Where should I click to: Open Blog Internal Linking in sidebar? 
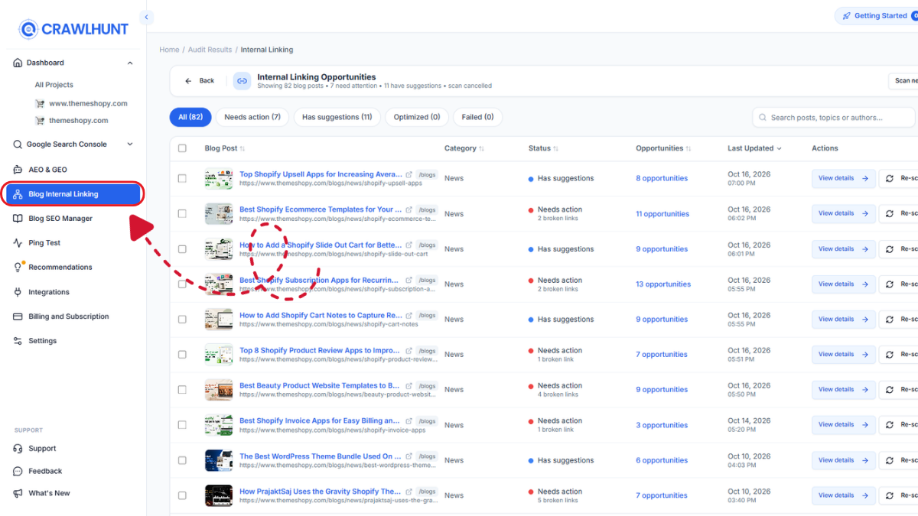pyautogui.click(x=73, y=194)
